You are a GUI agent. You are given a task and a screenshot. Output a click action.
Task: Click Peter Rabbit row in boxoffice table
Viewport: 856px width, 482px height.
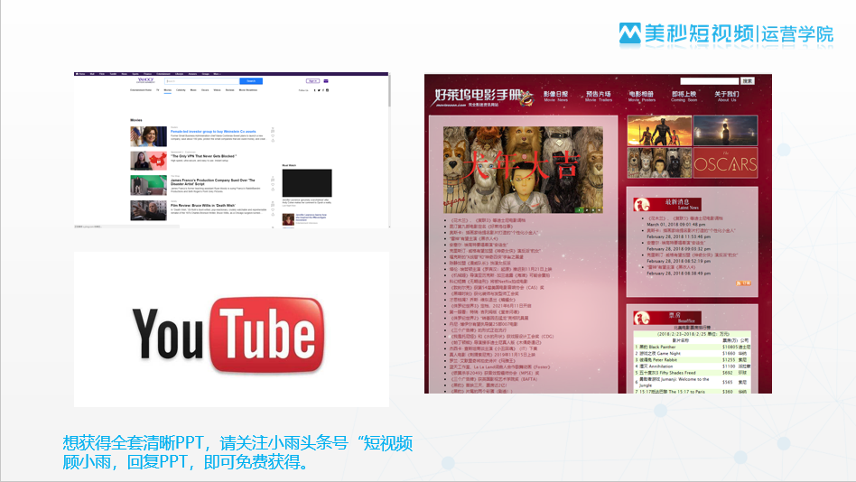point(693,360)
